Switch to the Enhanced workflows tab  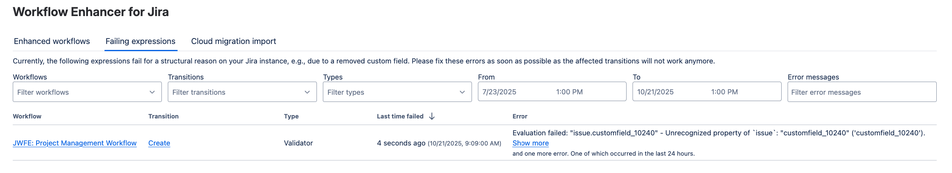pyautogui.click(x=52, y=41)
